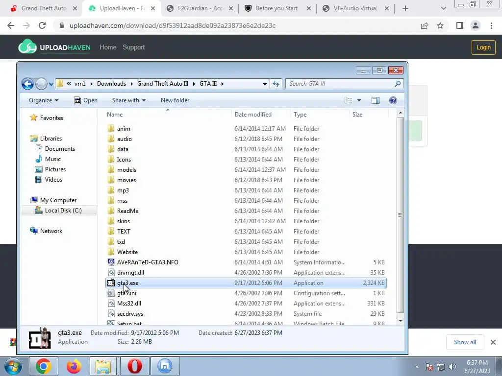
Task: Select the secdrv.sys file
Action: (x=246, y=314)
